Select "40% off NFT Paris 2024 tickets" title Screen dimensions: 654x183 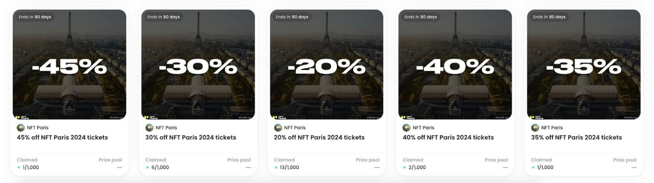(448, 137)
